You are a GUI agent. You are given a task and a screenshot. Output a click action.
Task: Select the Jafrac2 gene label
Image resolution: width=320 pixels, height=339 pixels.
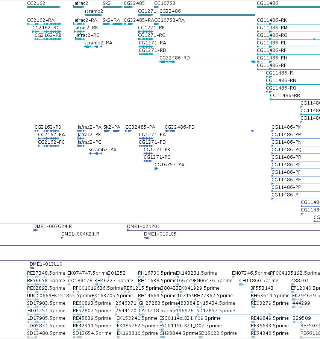coord(80,3)
